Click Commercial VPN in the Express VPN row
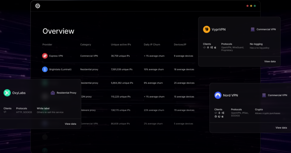This screenshot has height=153, width=291. pyautogui.click(x=89, y=56)
